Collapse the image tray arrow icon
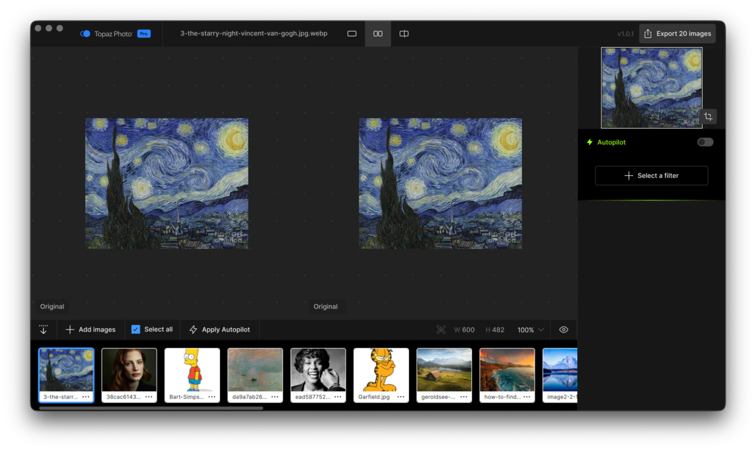The image size is (756, 451). pos(44,330)
